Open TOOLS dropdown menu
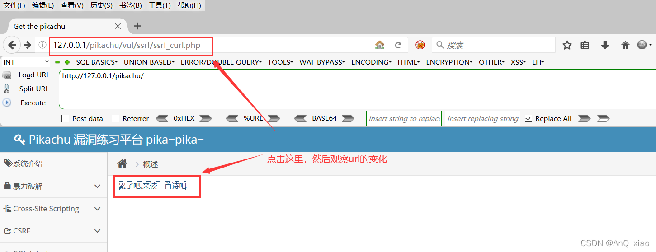 pos(280,62)
